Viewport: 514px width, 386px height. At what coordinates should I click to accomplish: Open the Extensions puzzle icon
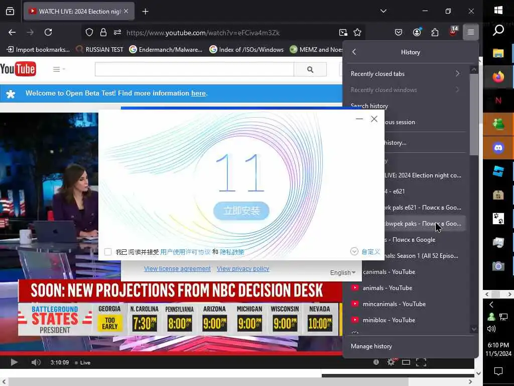(435, 32)
